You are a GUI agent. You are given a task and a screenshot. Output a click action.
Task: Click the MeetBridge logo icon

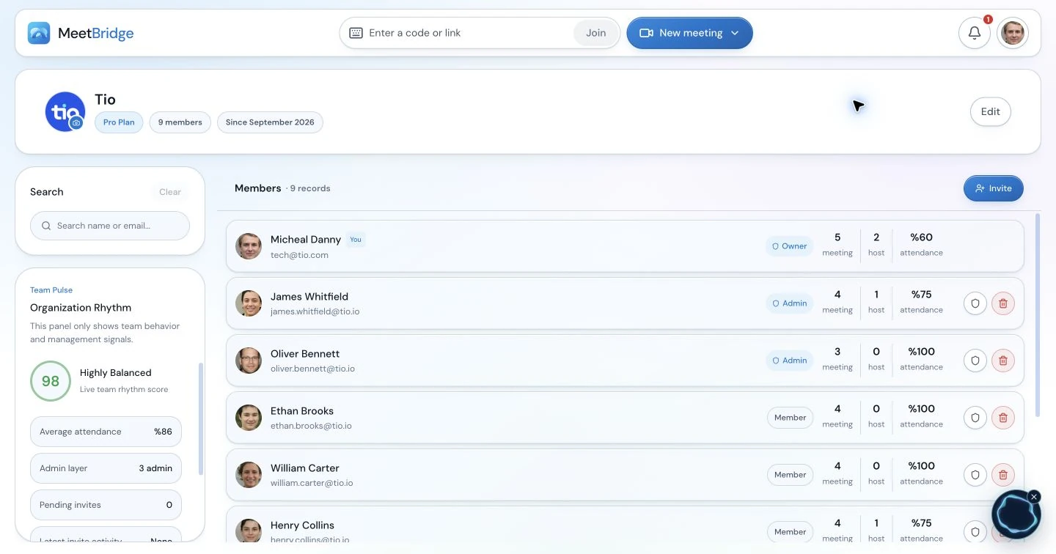(x=39, y=33)
